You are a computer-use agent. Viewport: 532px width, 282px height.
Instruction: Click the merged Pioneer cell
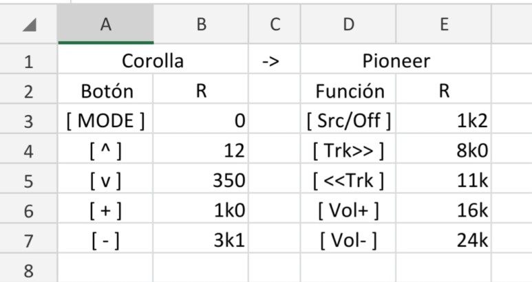click(x=396, y=59)
